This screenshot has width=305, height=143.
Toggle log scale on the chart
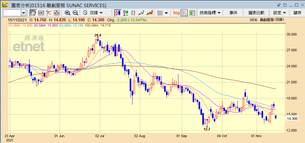177,13
